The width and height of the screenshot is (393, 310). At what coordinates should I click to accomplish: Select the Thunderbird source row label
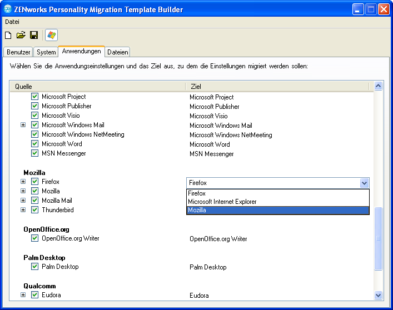coord(58,210)
